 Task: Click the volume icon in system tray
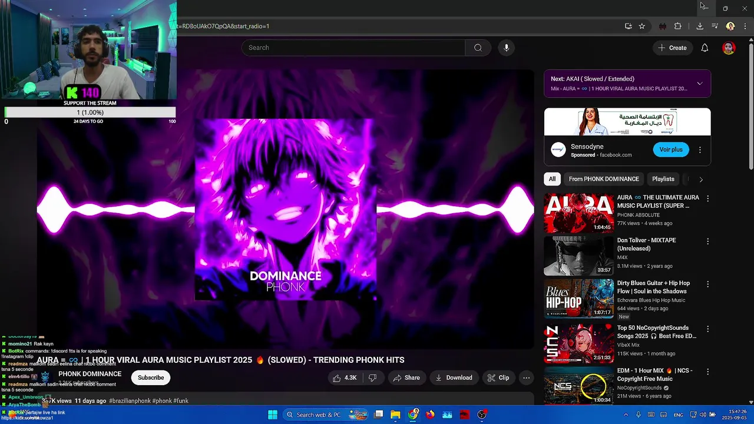click(703, 415)
